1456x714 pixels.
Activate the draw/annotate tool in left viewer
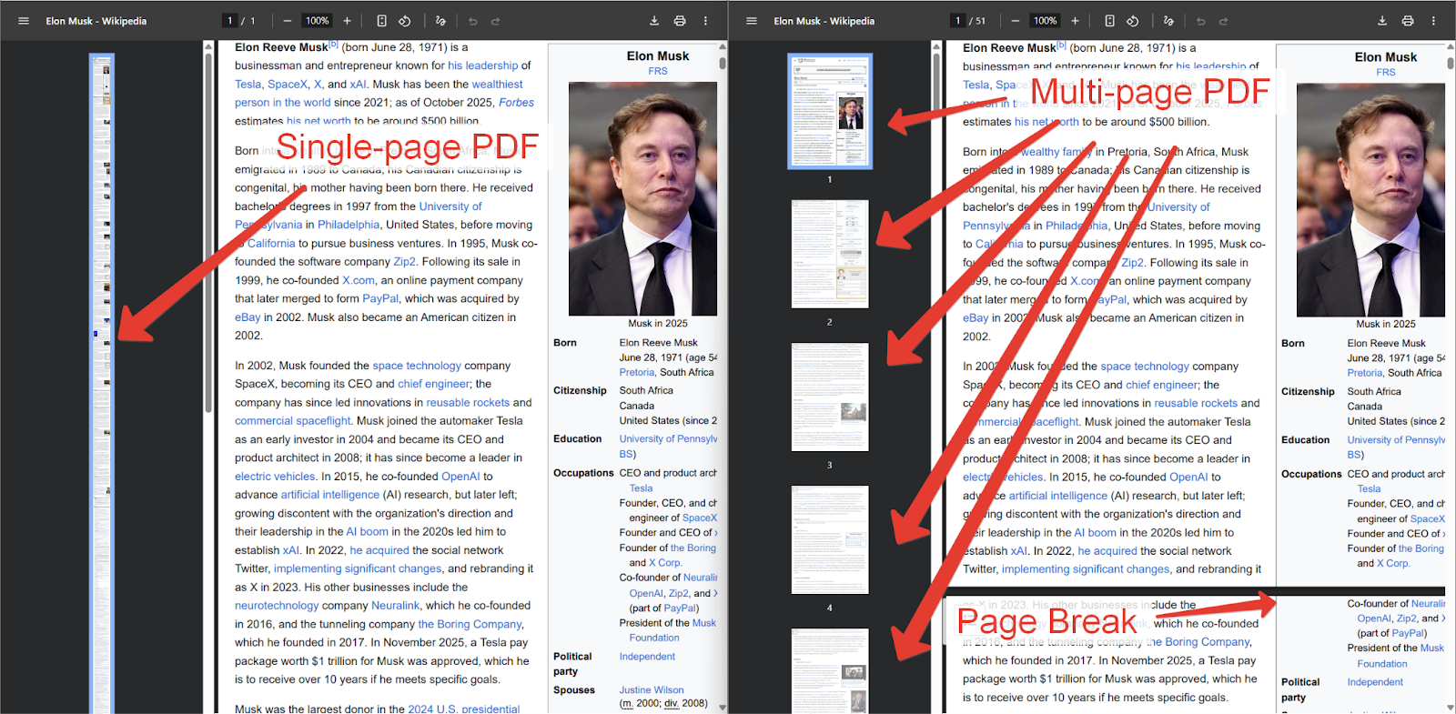(x=441, y=21)
